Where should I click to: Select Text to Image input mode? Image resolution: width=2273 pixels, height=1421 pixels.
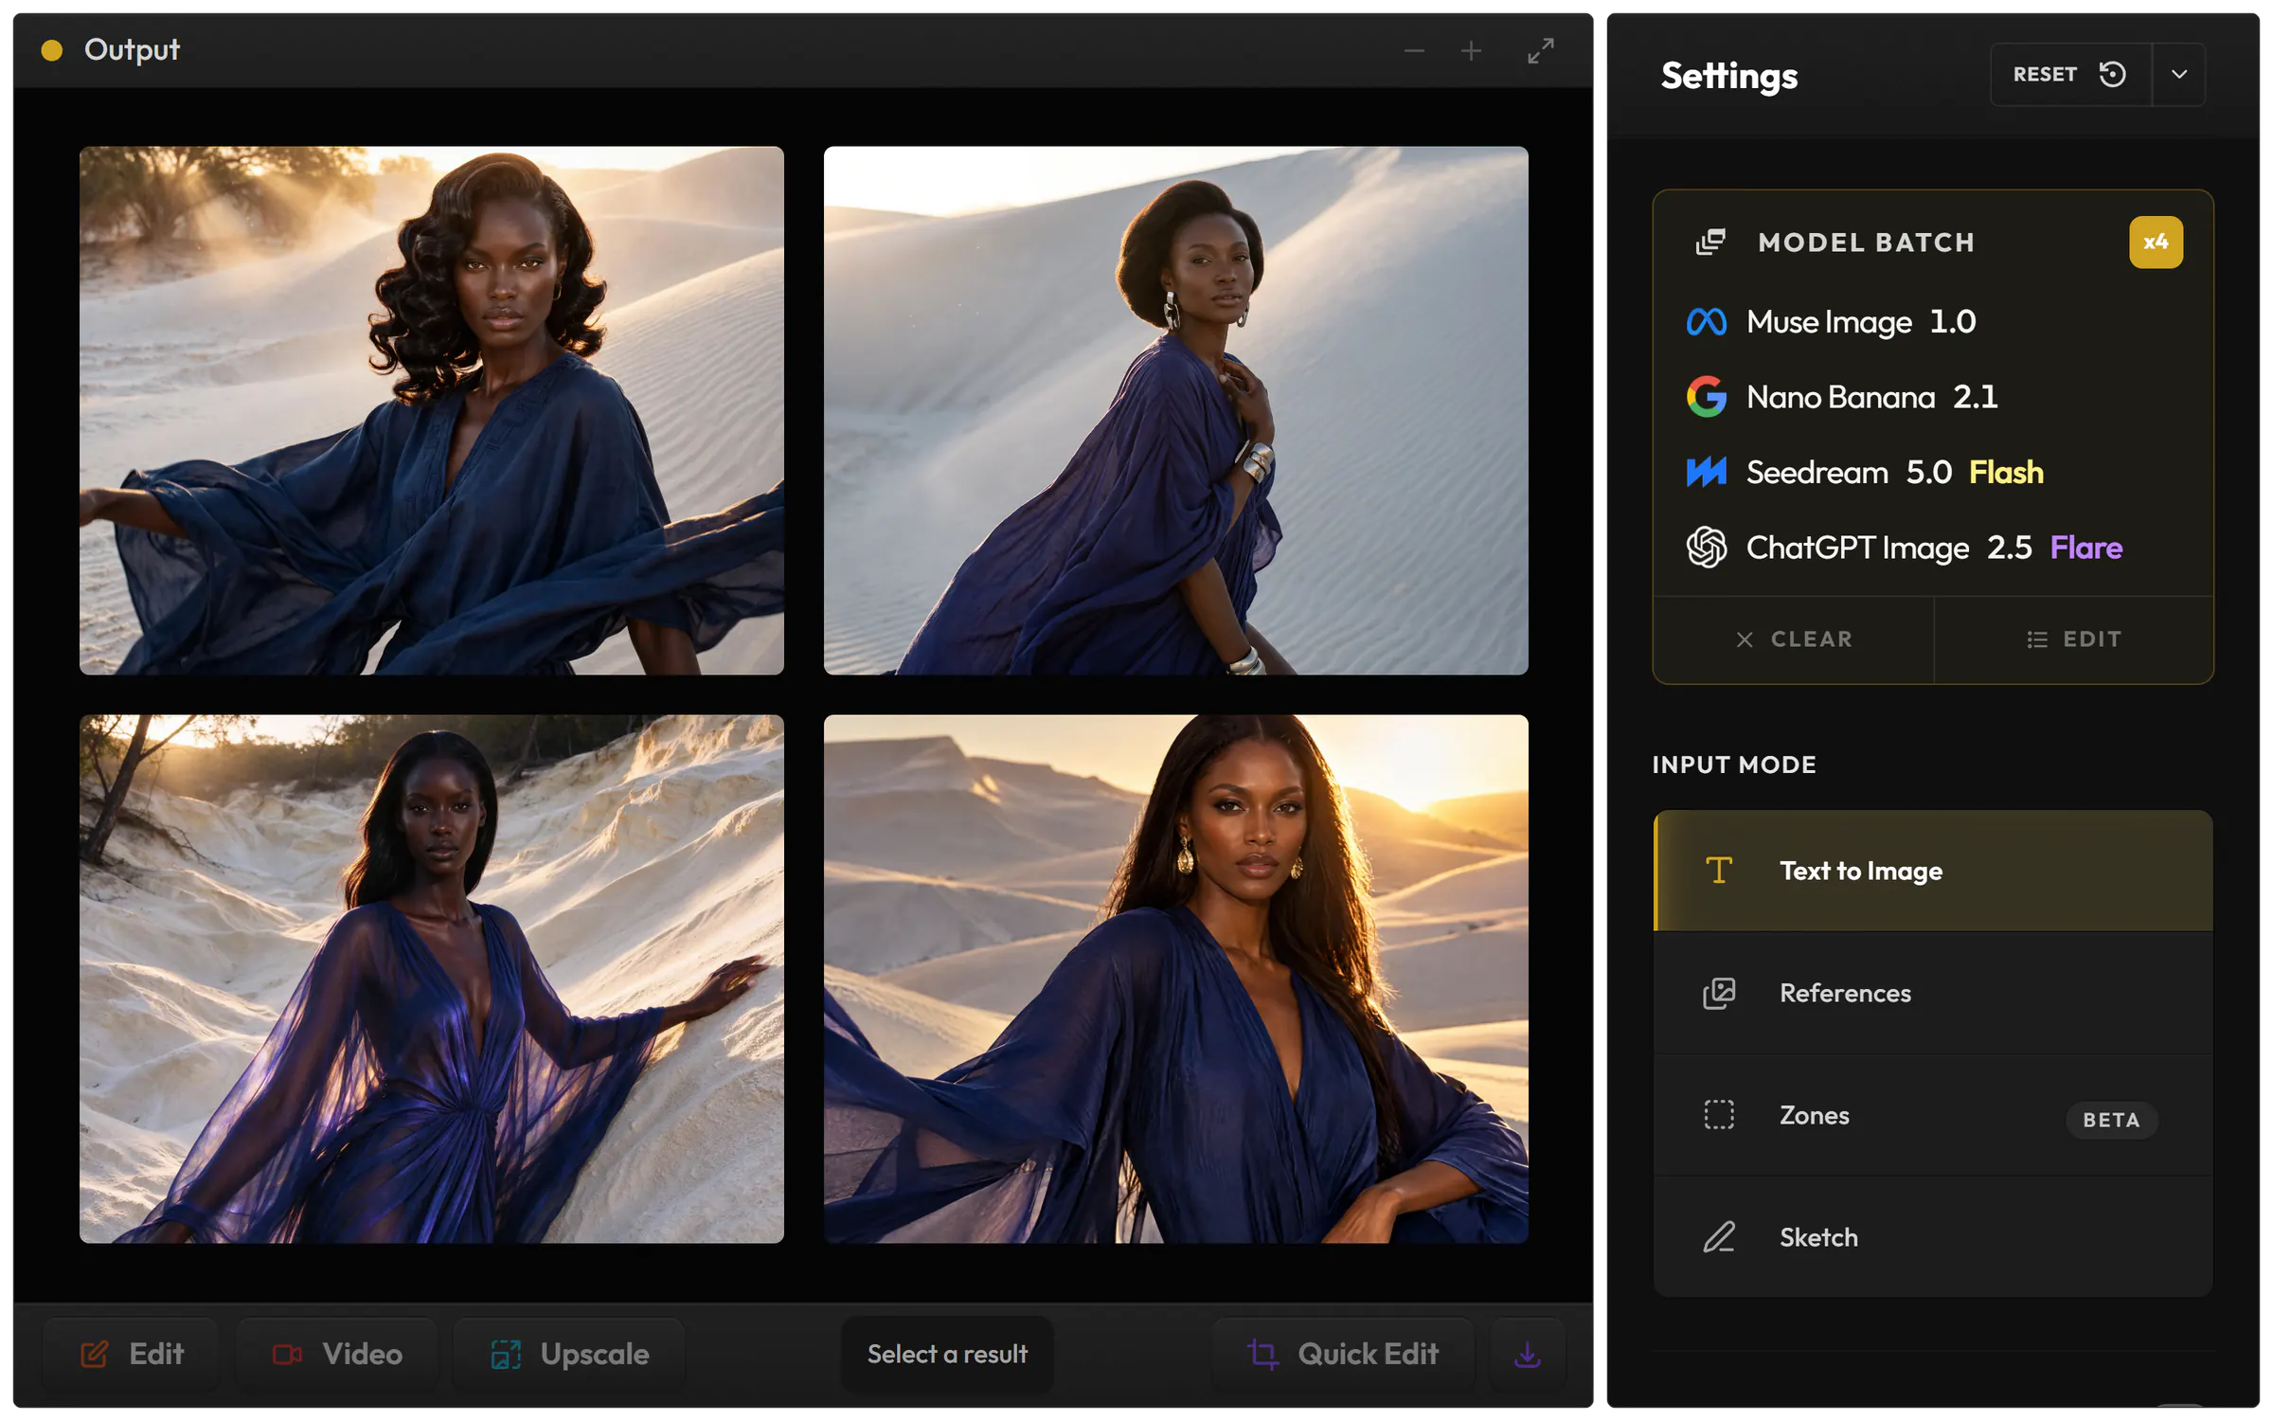(x=1933, y=871)
